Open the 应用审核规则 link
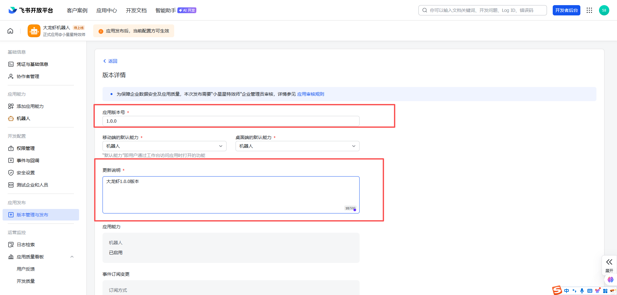 310,94
